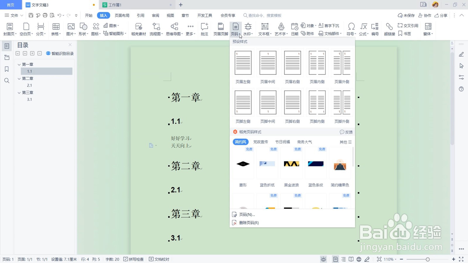468x263 pixels.
Task: Switch to the 开始 ribbon tab
Action: tap(89, 15)
